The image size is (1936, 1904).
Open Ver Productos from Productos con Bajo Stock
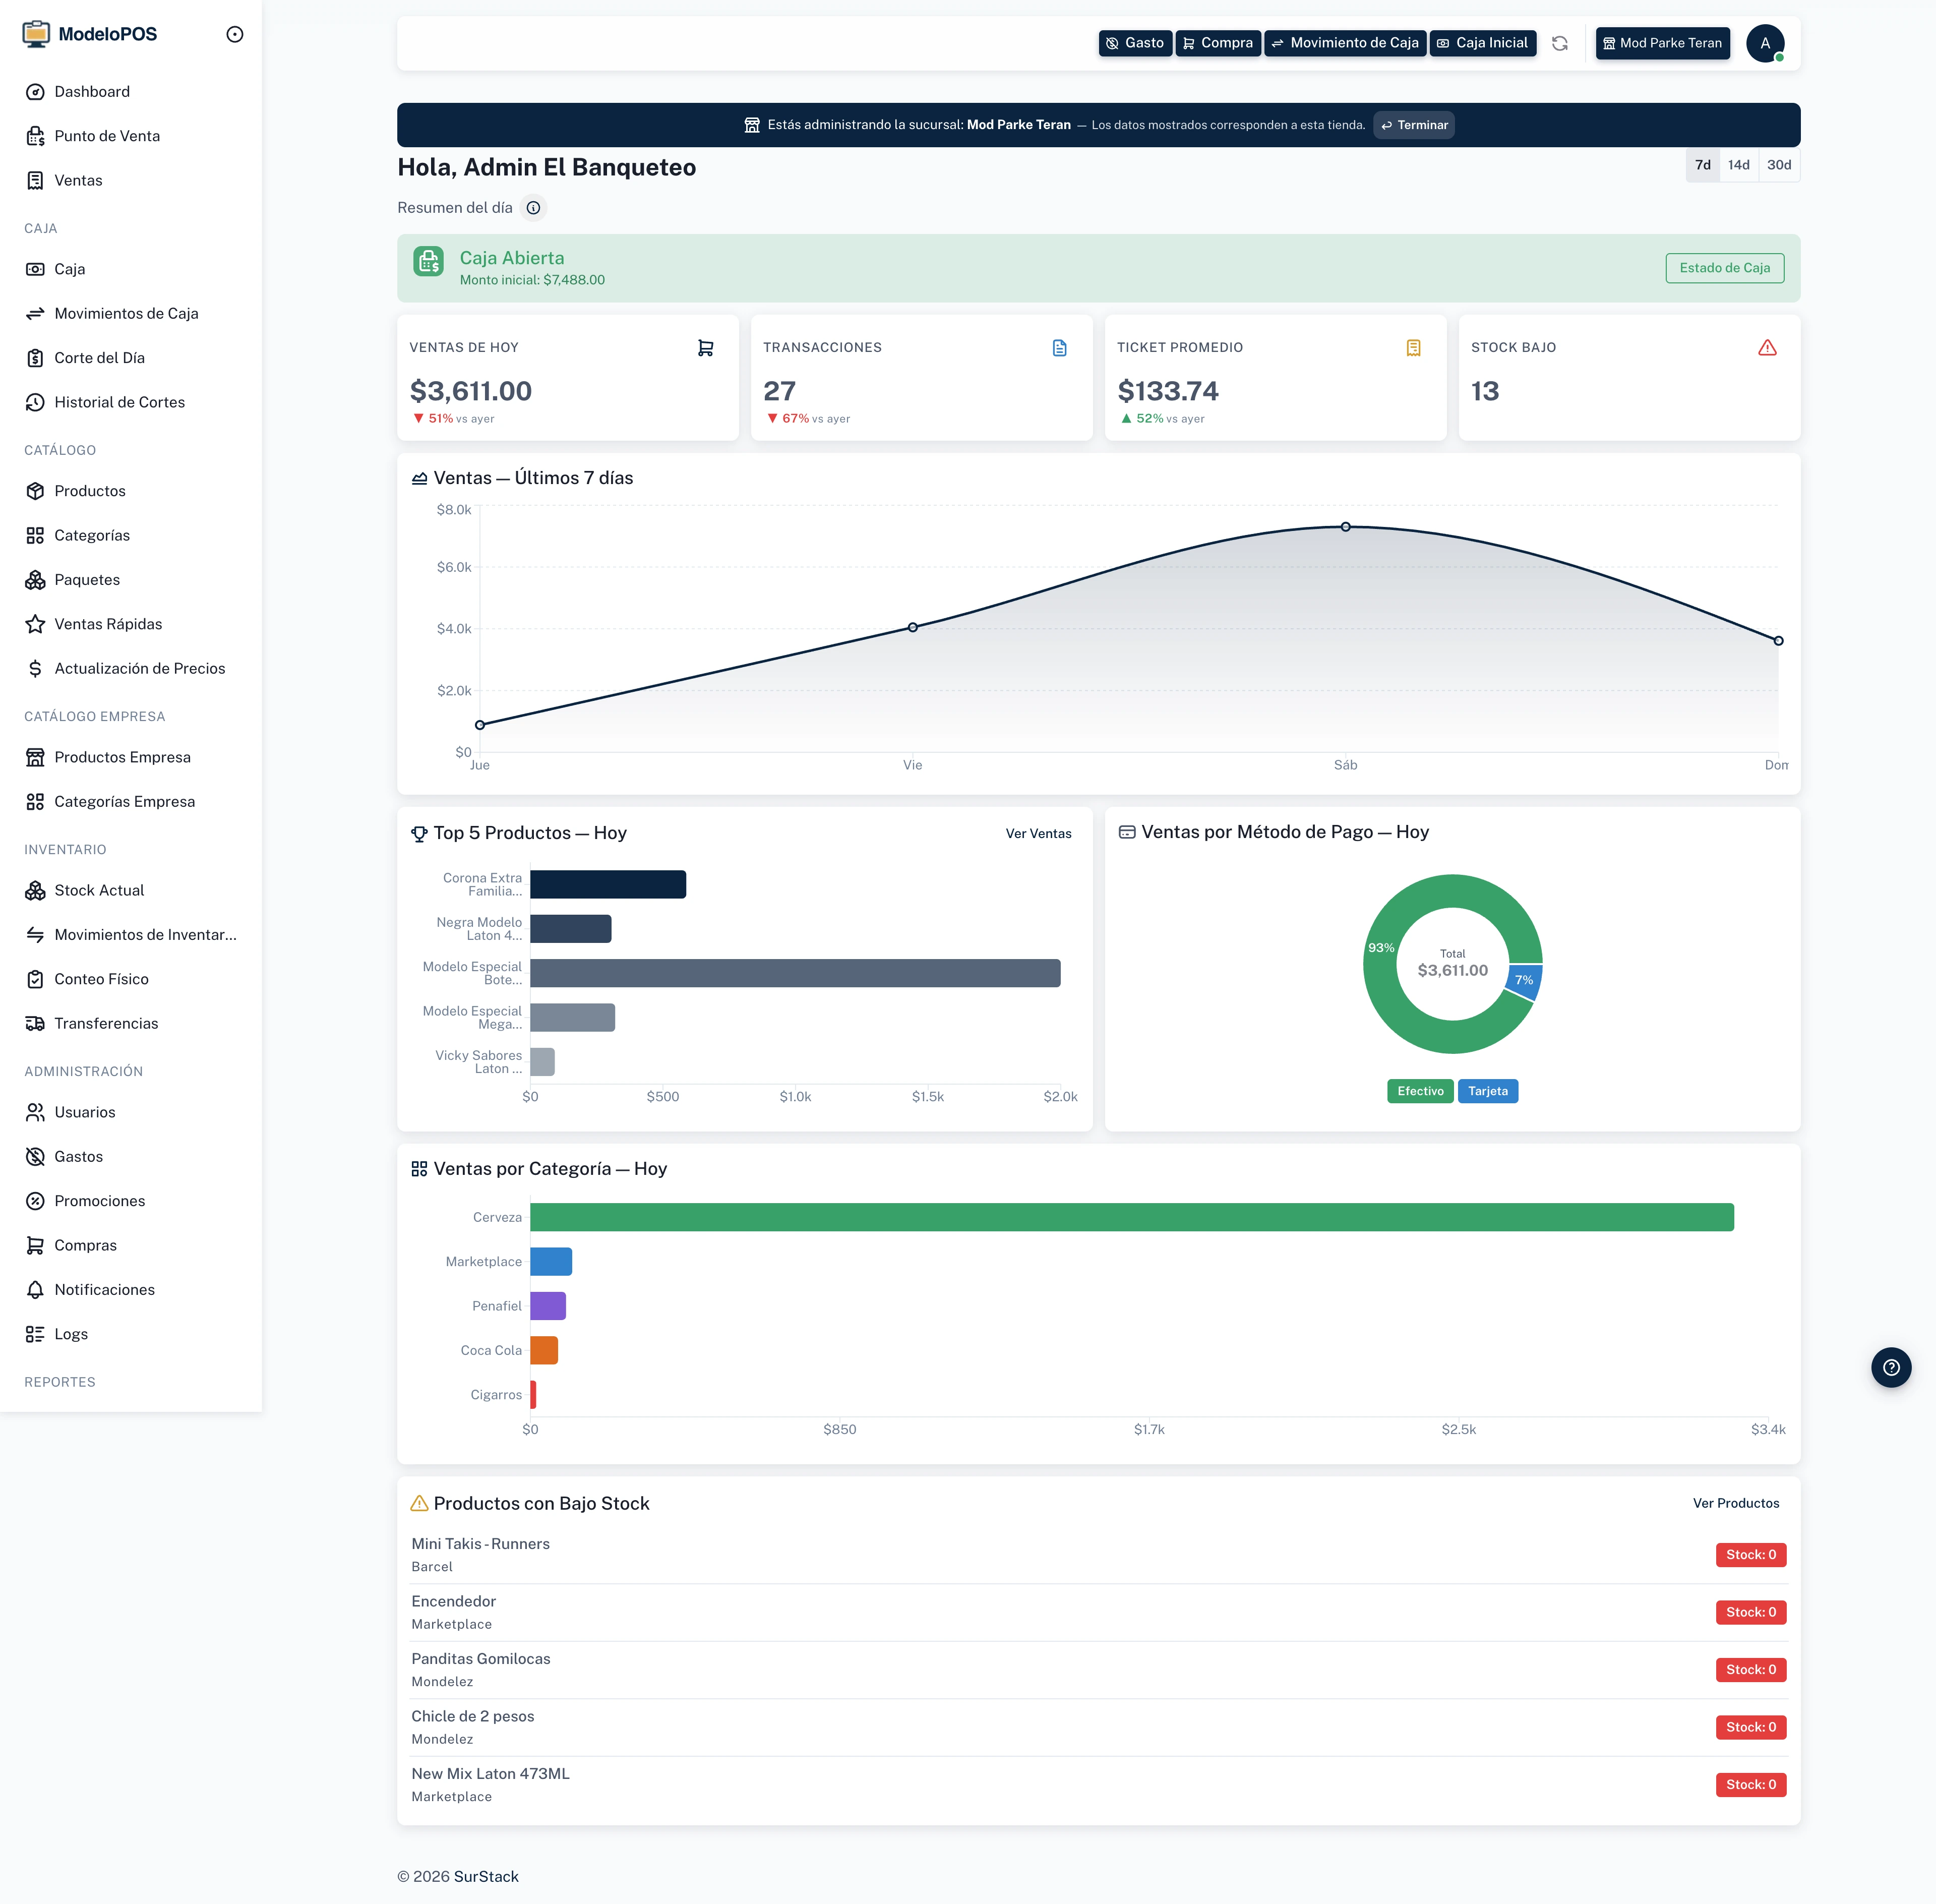[1736, 1502]
